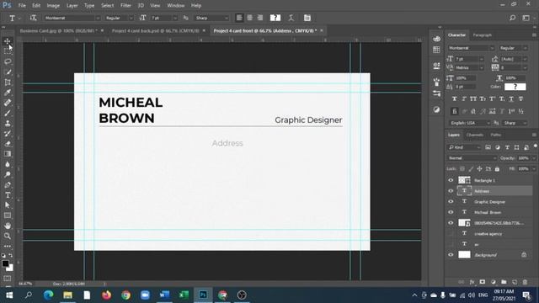Image resolution: width=539 pixels, height=303 pixels.
Task: Open the Image menu
Action: click(x=53, y=6)
